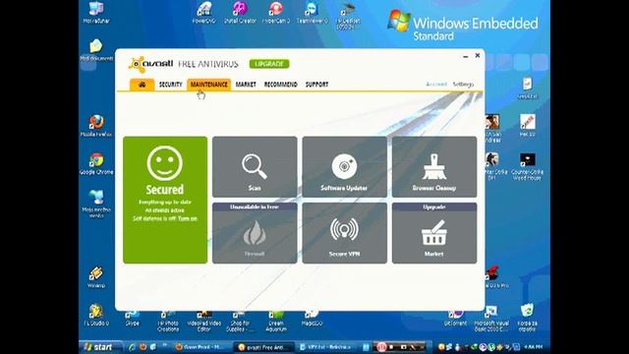The image size is (629, 354).
Task: Select the Microsoft Visual Basic icon
Action: pyautogui.click(x=491, y=319)
